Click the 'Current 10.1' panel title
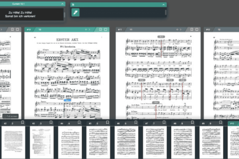Screen dimensions: 239x159 point(18,4)
